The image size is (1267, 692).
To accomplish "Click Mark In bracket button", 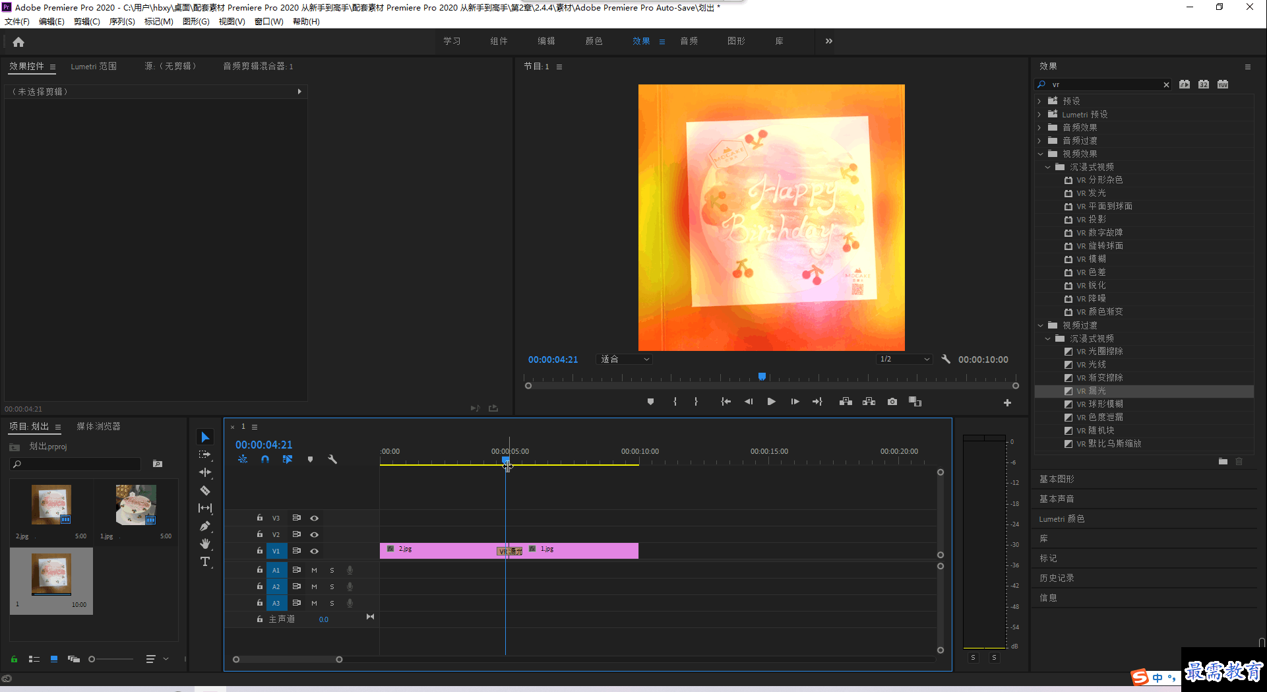I will coord(675,402).
